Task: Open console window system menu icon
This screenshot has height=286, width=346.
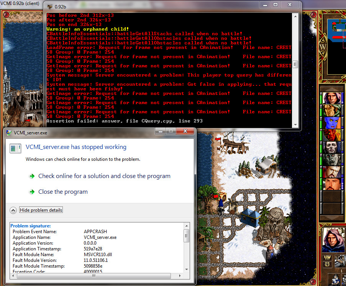Action: (x=49, y=7)
